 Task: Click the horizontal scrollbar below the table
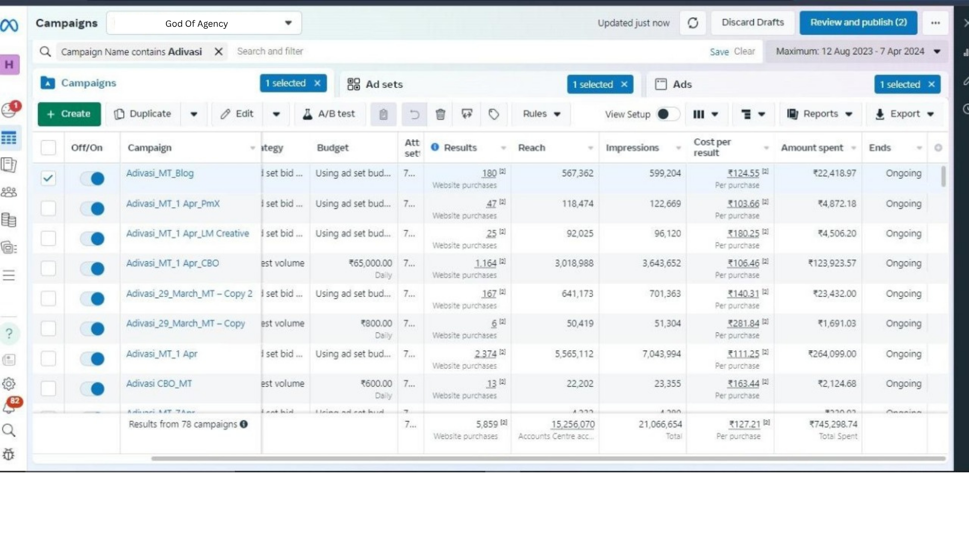548,458
